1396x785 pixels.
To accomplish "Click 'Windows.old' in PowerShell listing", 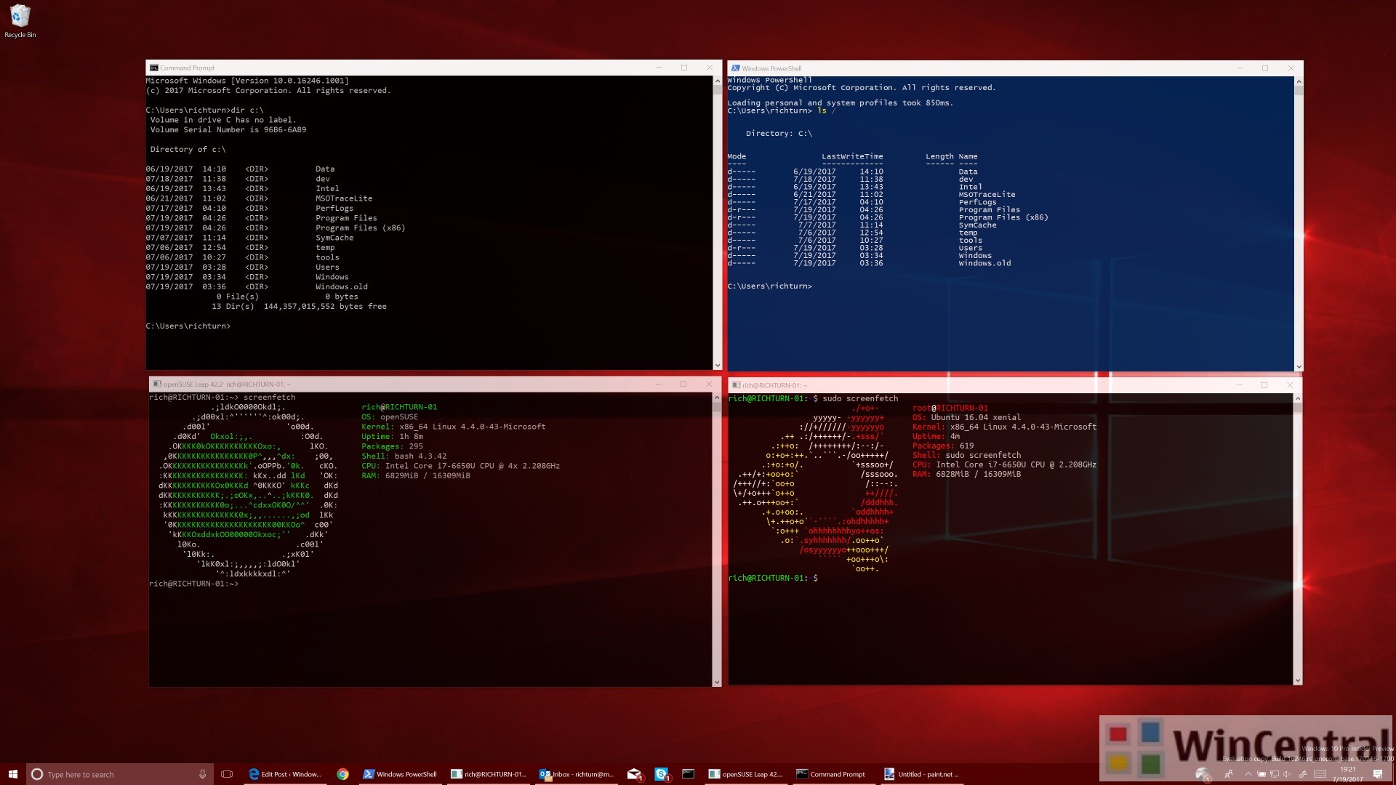I will pos(984,263).
